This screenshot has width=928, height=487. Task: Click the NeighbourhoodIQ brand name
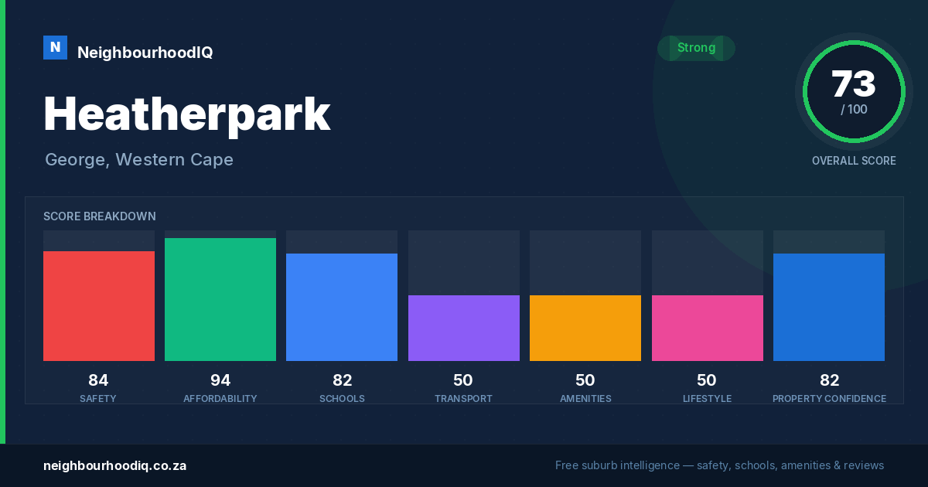[x=145, y=53]
